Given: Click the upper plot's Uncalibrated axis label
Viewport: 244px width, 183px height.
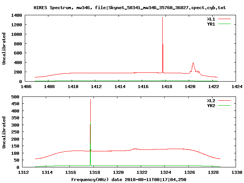Looking at the screenshot, I should 4,48.
